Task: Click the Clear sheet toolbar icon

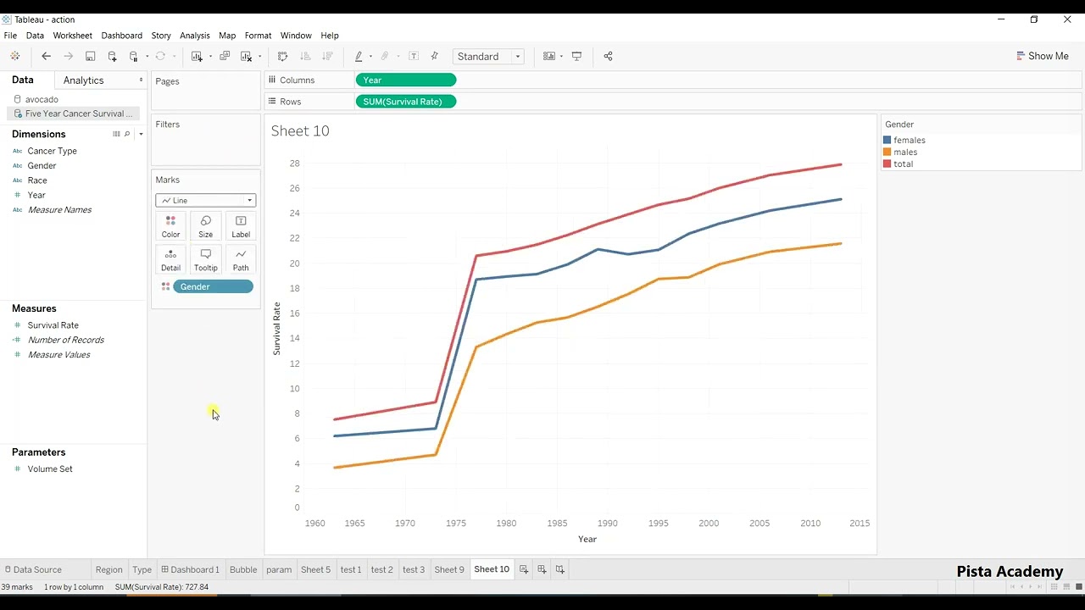Action: coord(246,56)
